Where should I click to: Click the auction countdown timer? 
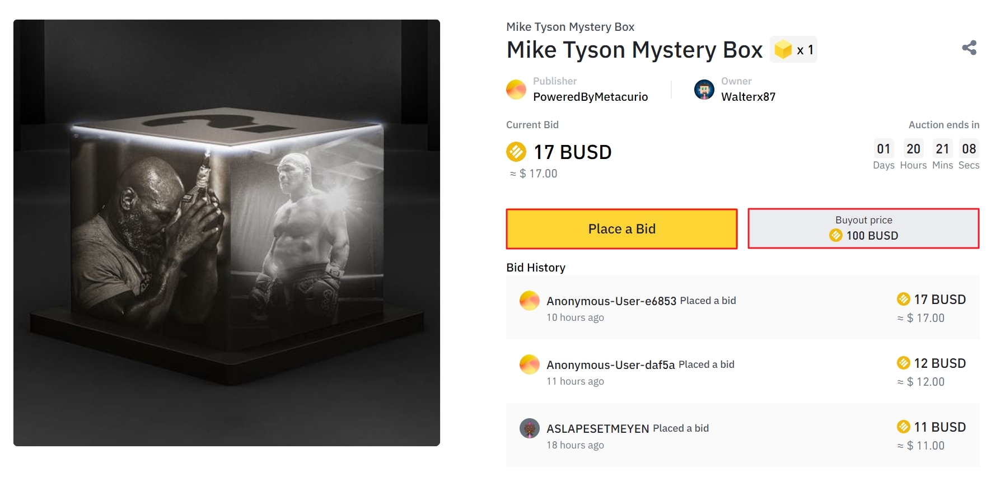[x=925, y=154]
